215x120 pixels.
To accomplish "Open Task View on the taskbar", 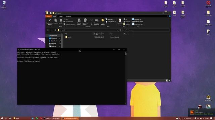I will point(6,118).
